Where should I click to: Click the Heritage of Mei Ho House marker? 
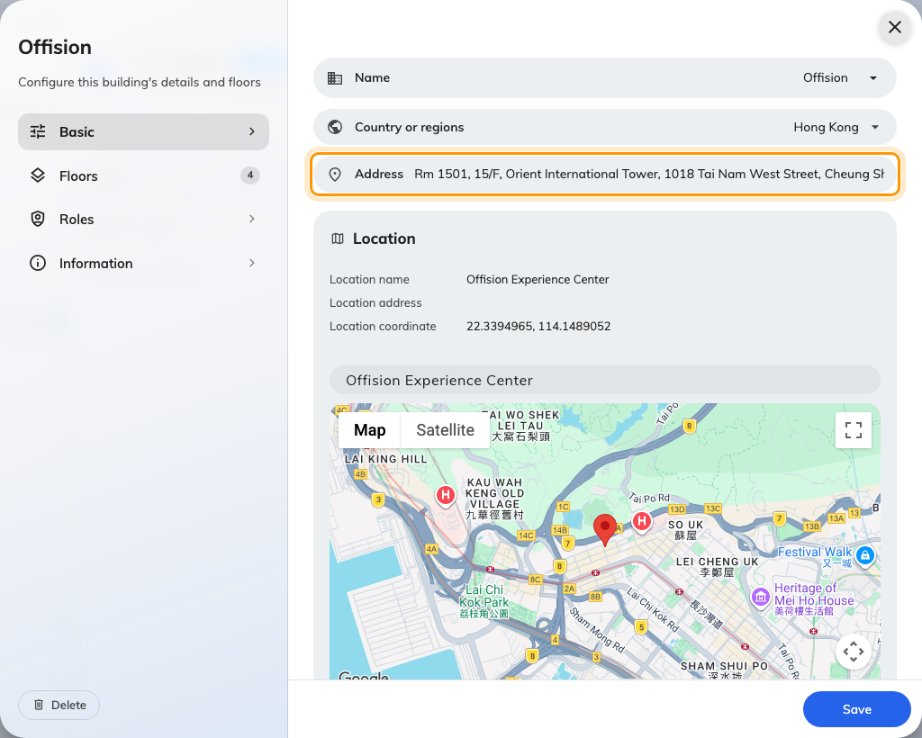760,597
